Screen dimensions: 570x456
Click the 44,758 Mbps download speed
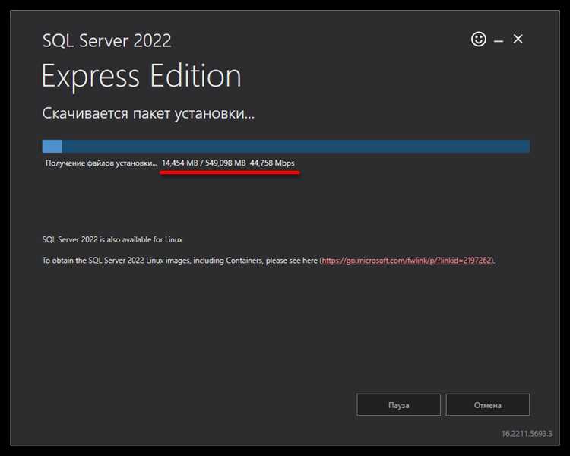coord(272,163)
